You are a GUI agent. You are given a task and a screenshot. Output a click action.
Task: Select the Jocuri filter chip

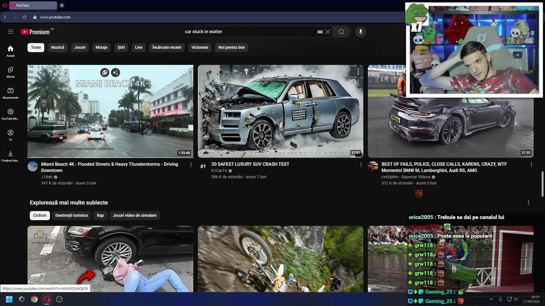pyautogui.click(x=80, y=47)
